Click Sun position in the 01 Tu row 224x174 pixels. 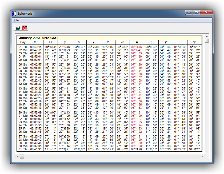pos(50,47)
